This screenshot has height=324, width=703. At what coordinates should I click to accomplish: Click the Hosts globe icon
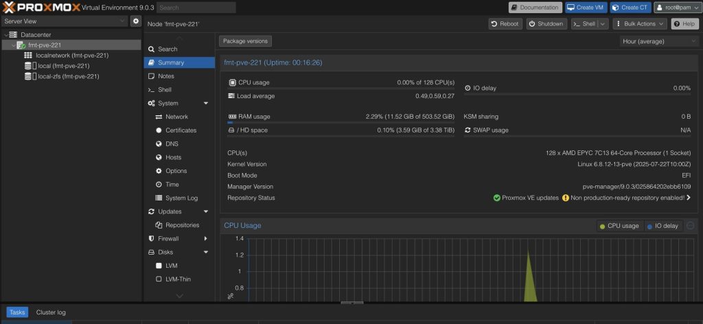(x=159, y=157)
